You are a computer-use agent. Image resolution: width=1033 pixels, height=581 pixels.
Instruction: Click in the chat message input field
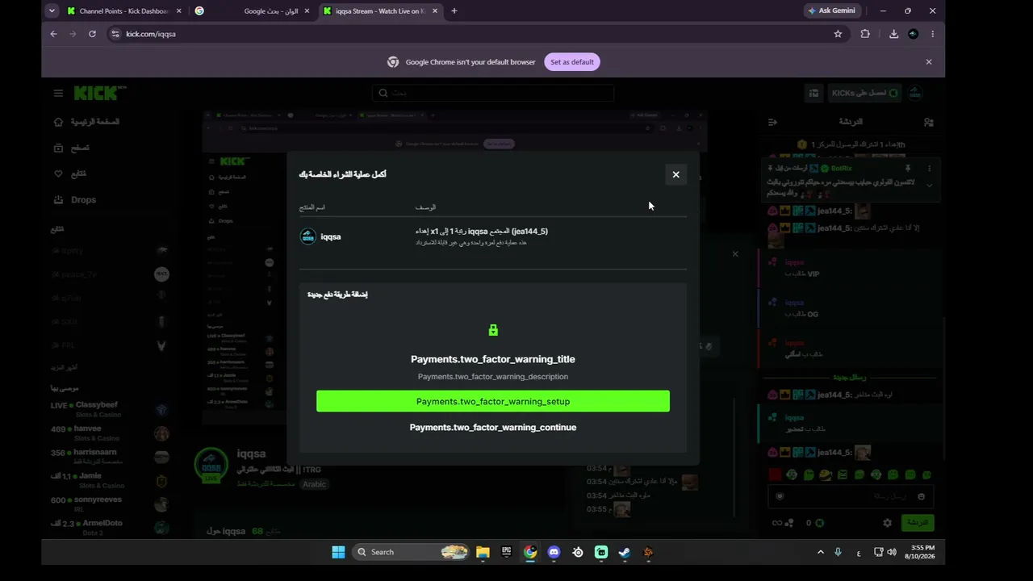(851, 496)
